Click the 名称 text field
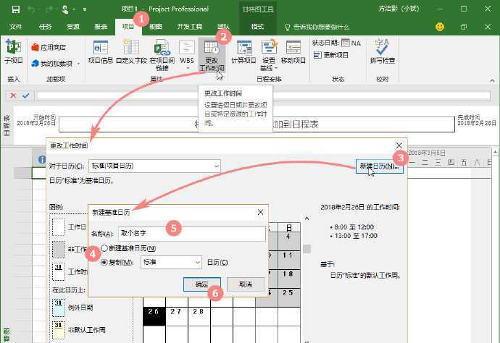 (192, 234)
